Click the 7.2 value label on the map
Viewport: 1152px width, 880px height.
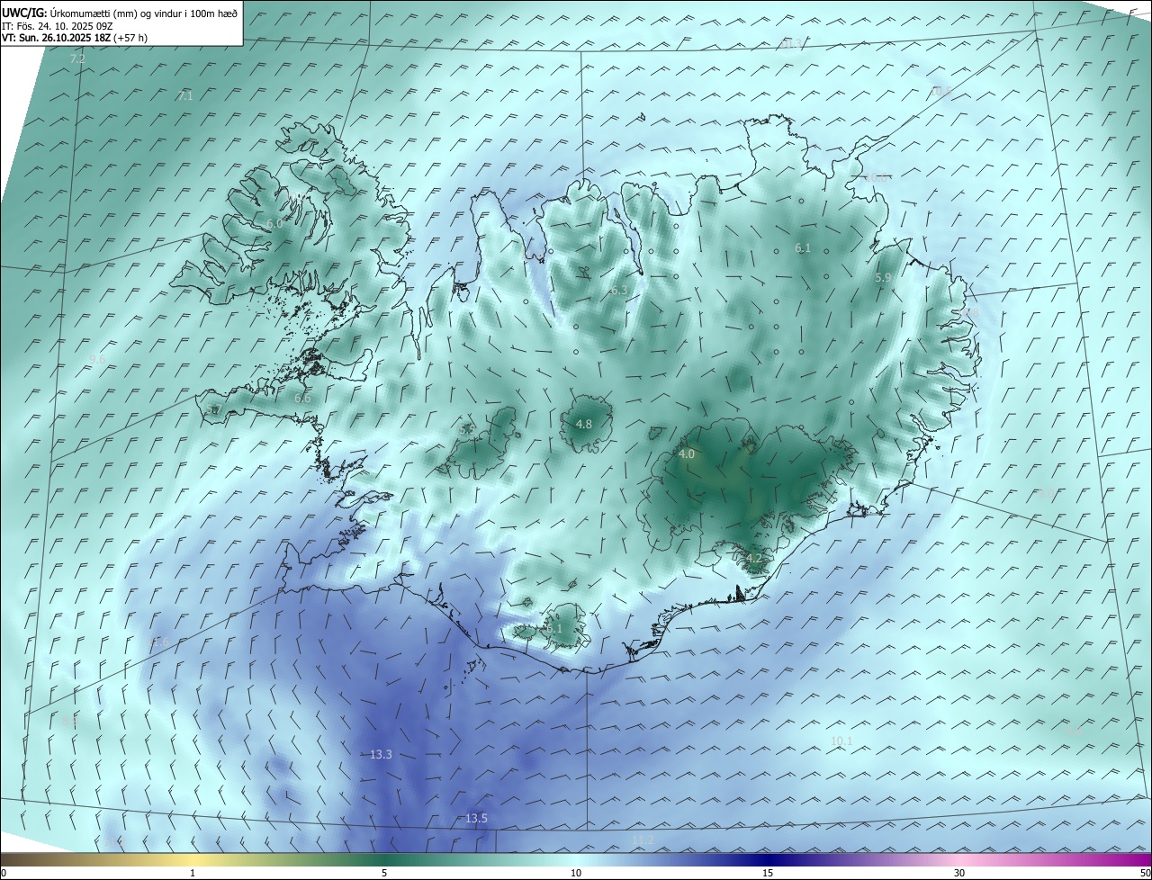click(x=77, y=59)
